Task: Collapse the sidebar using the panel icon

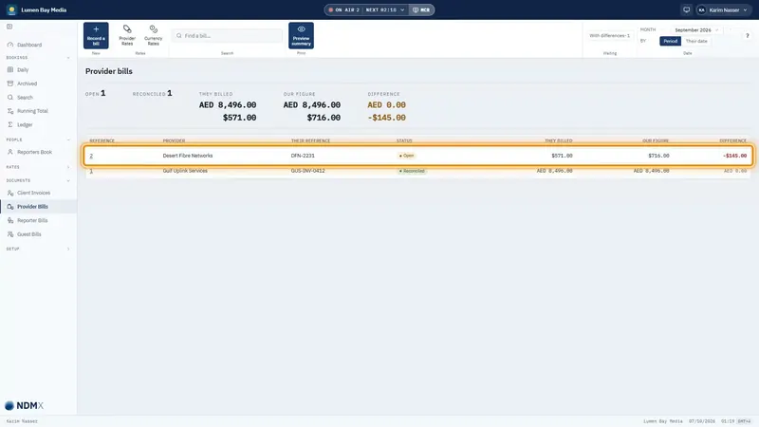Action: click(9, 27)
